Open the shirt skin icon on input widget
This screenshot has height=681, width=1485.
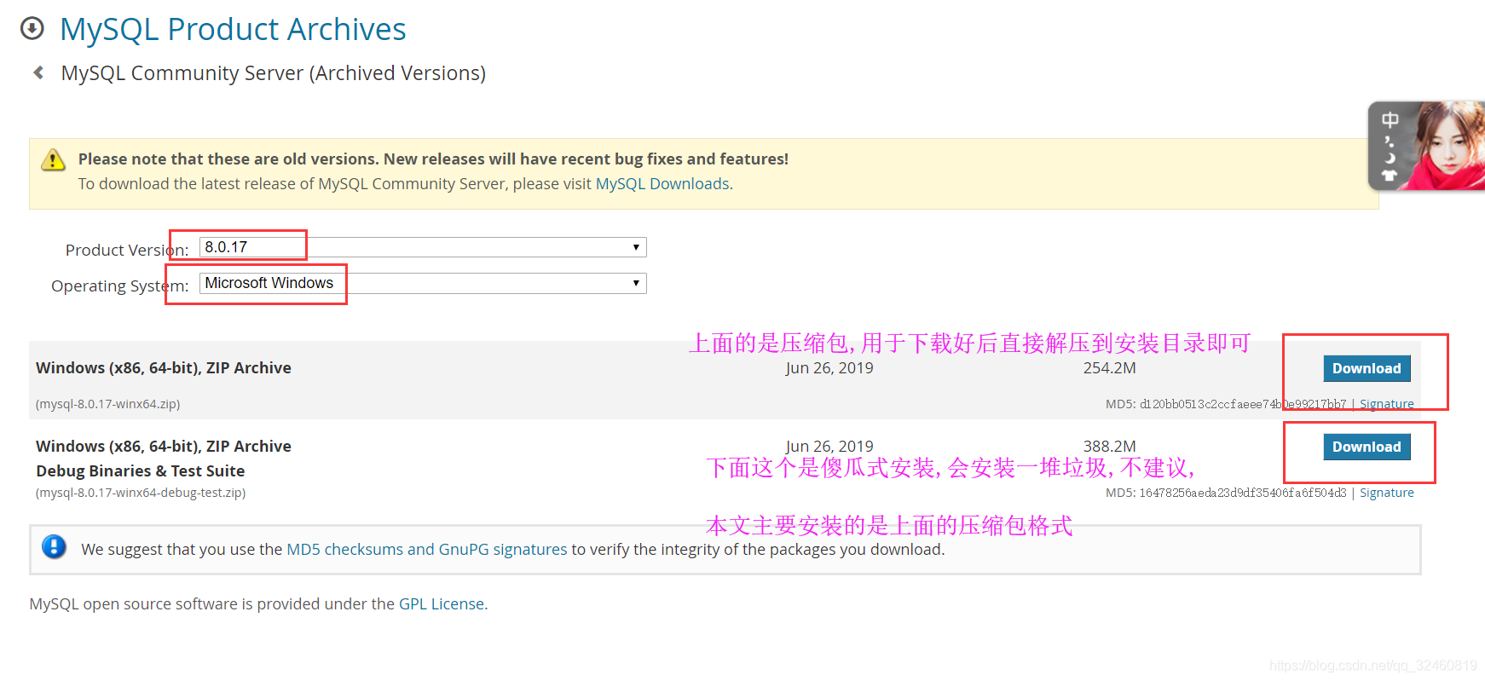click(1390, 175)
